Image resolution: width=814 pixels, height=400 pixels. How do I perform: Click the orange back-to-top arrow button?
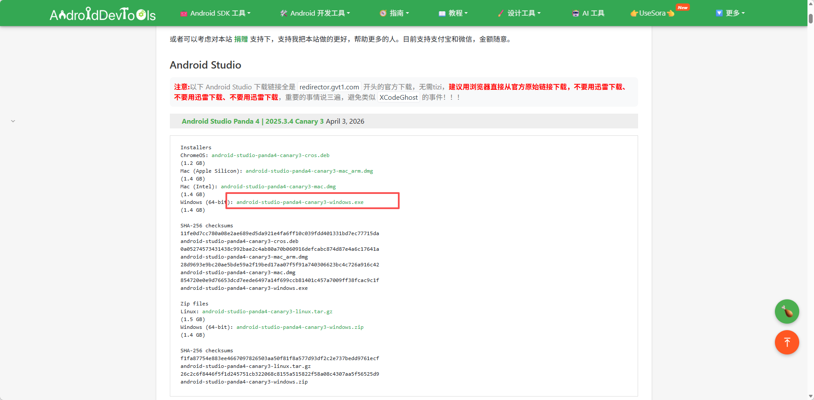[787, 342]
